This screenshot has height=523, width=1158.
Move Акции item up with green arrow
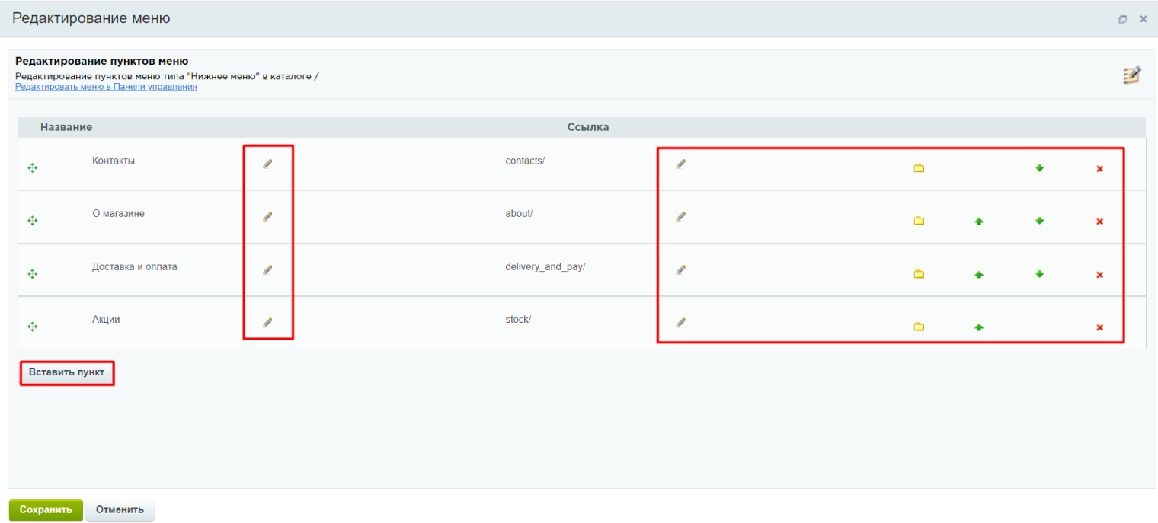[979, 327]
